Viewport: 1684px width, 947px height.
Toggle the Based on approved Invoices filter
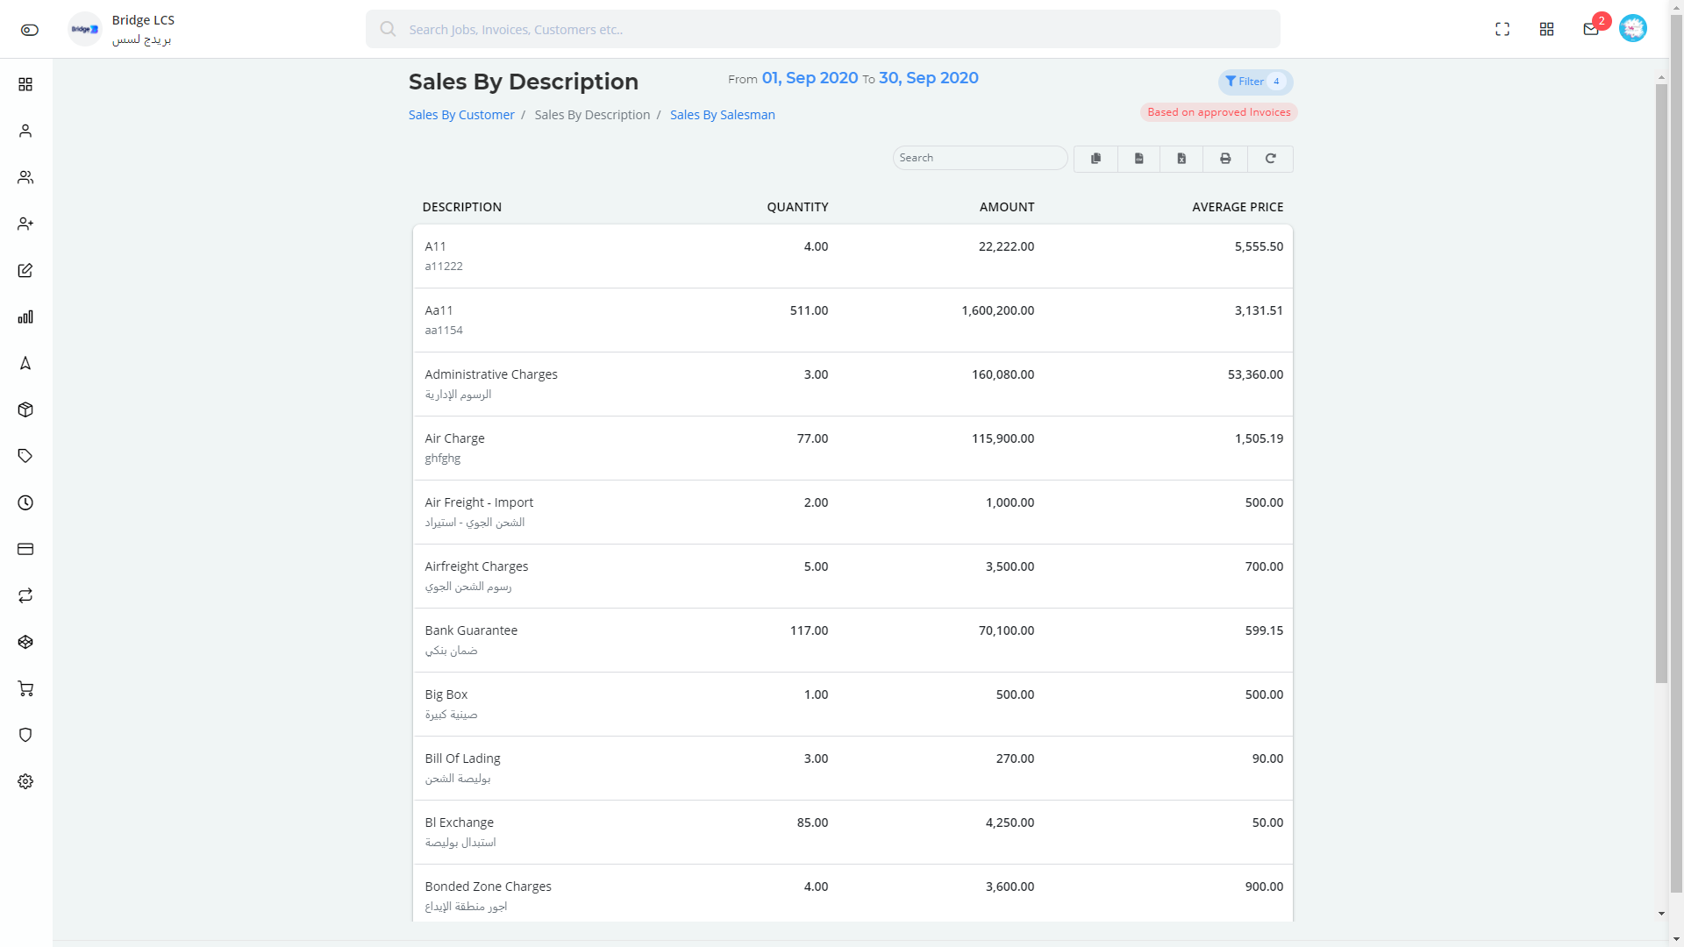[1218, 111]
